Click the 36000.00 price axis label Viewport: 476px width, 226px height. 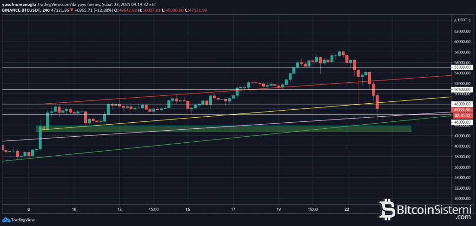(463, 167)
